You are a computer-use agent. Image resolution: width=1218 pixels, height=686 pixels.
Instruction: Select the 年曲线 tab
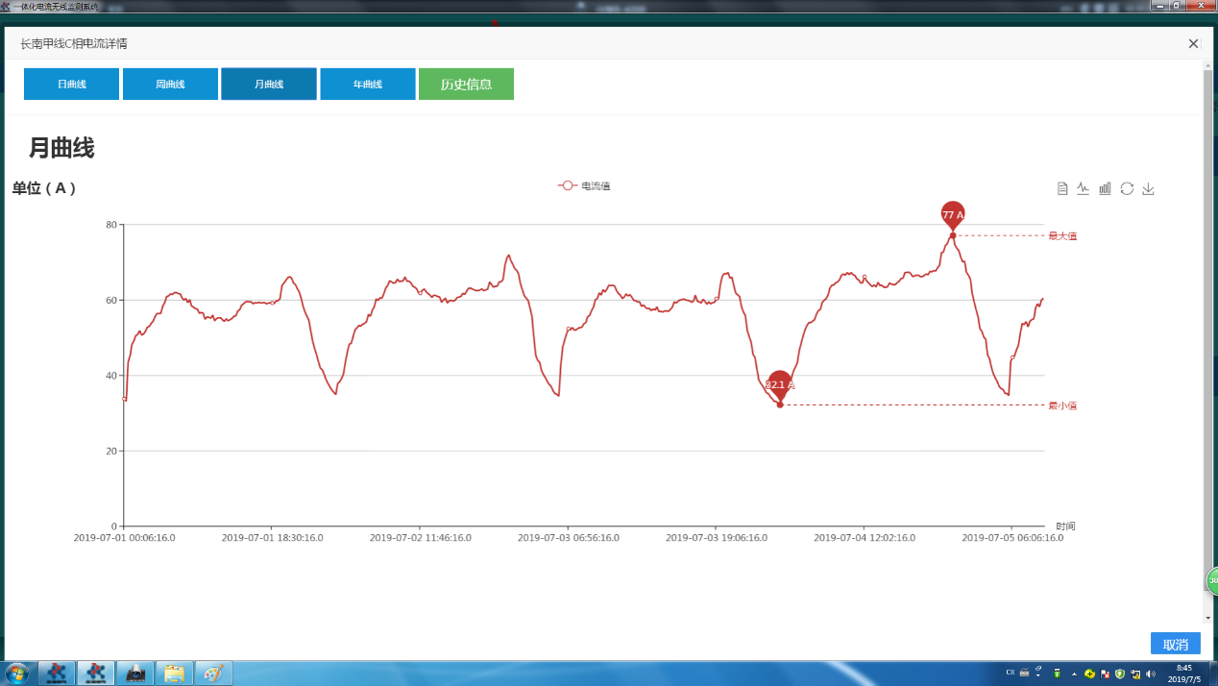point(368,85)
